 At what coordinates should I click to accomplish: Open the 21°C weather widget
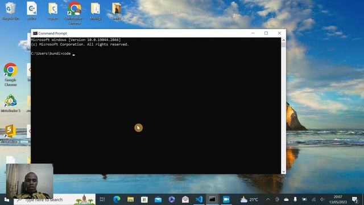[x=249, y=199]
